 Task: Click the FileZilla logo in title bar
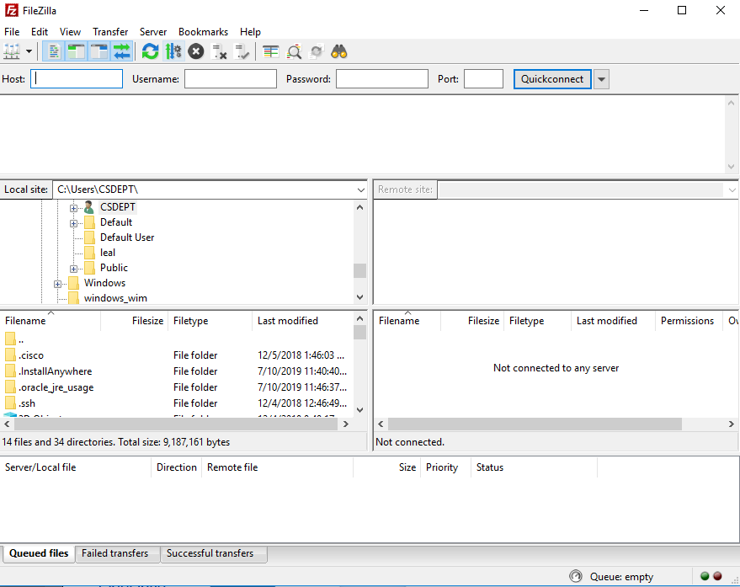(x=11, y=10)
